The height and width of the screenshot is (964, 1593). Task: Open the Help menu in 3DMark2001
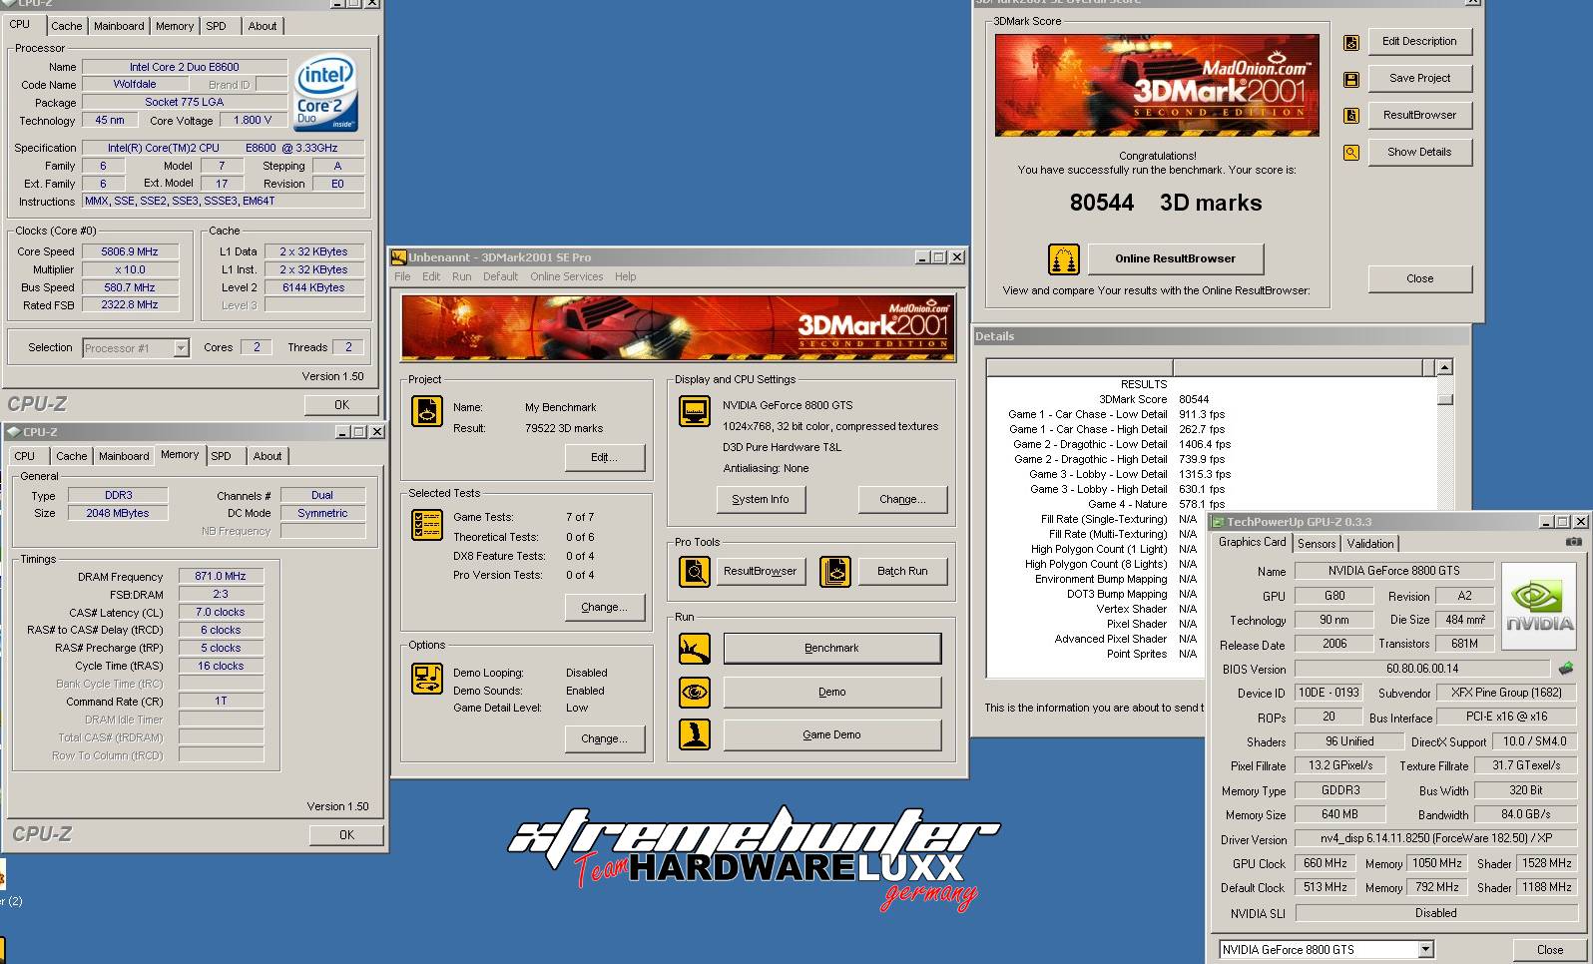click(x=625, y=277)
